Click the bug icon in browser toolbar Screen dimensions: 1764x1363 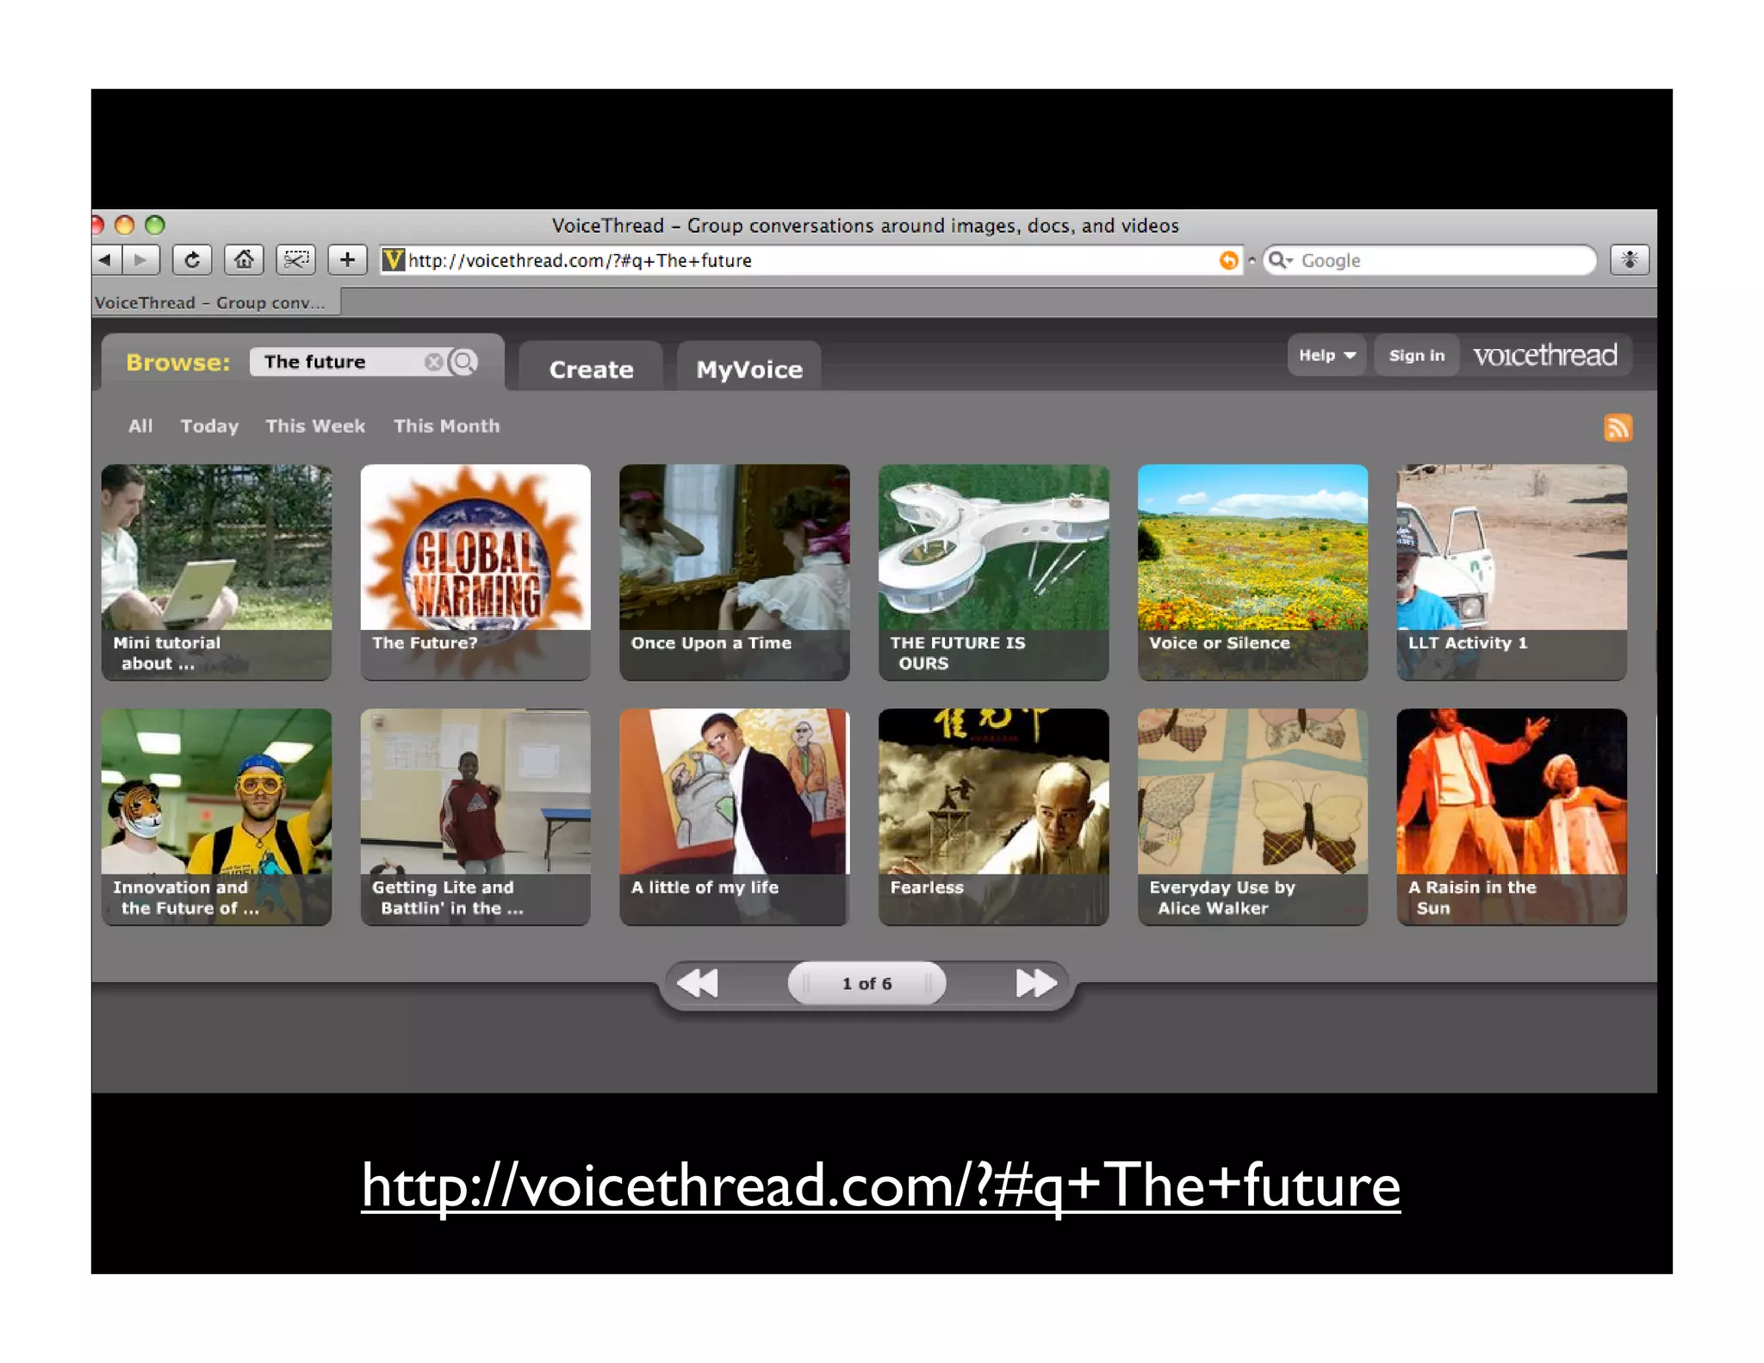1629,260
